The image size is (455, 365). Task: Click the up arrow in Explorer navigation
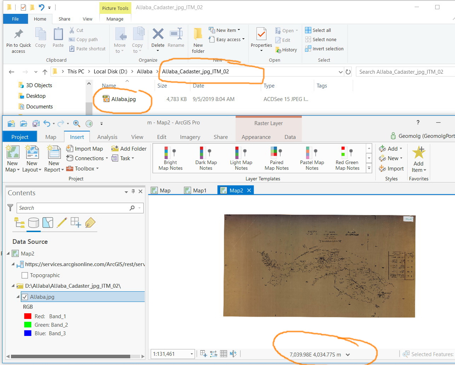[45, 72]
